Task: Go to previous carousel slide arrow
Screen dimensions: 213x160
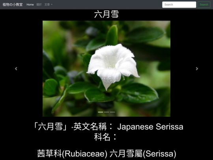Action: coord(16,69)
